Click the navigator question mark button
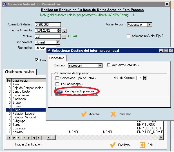The height and width of the screenshot is (152, 174). tap(24, 138)
